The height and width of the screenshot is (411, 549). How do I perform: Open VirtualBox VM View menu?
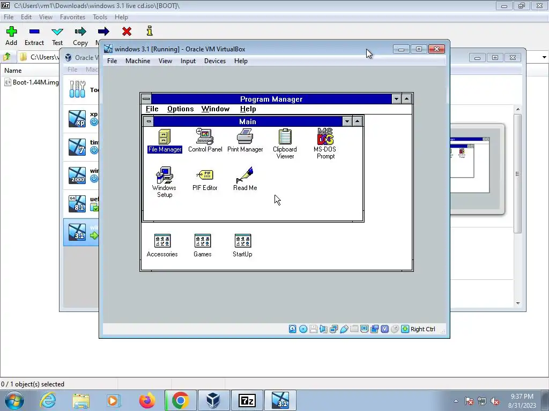(165, 61)
